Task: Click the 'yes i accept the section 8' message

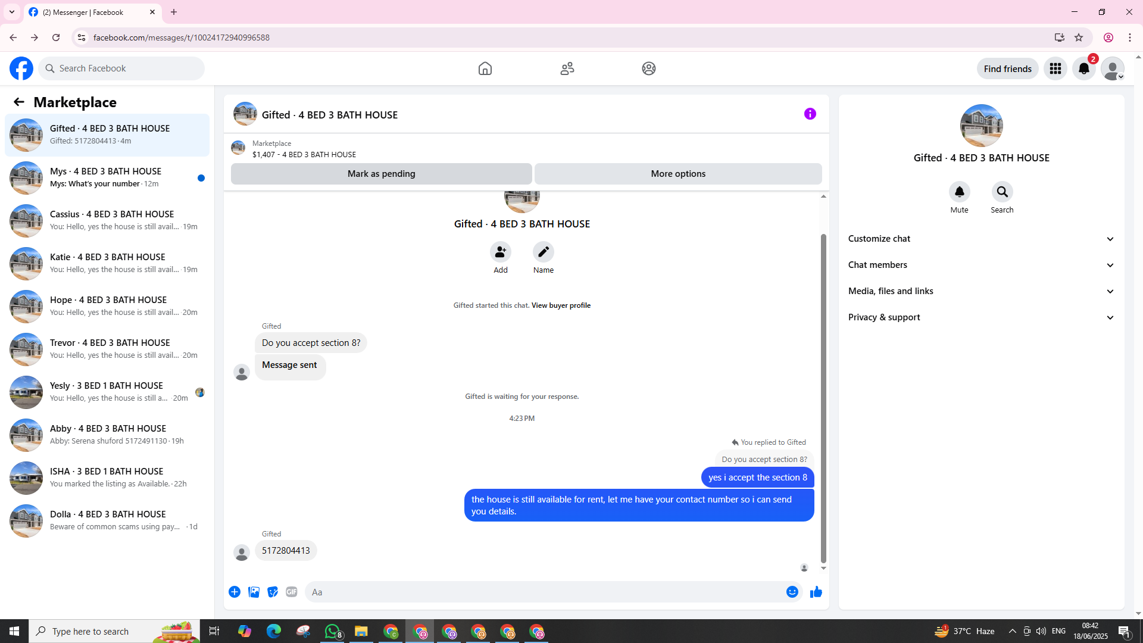Action: click(758, 477)
